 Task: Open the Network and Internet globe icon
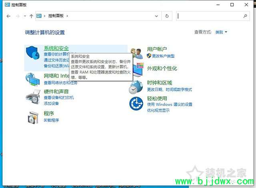pos(33,79)
